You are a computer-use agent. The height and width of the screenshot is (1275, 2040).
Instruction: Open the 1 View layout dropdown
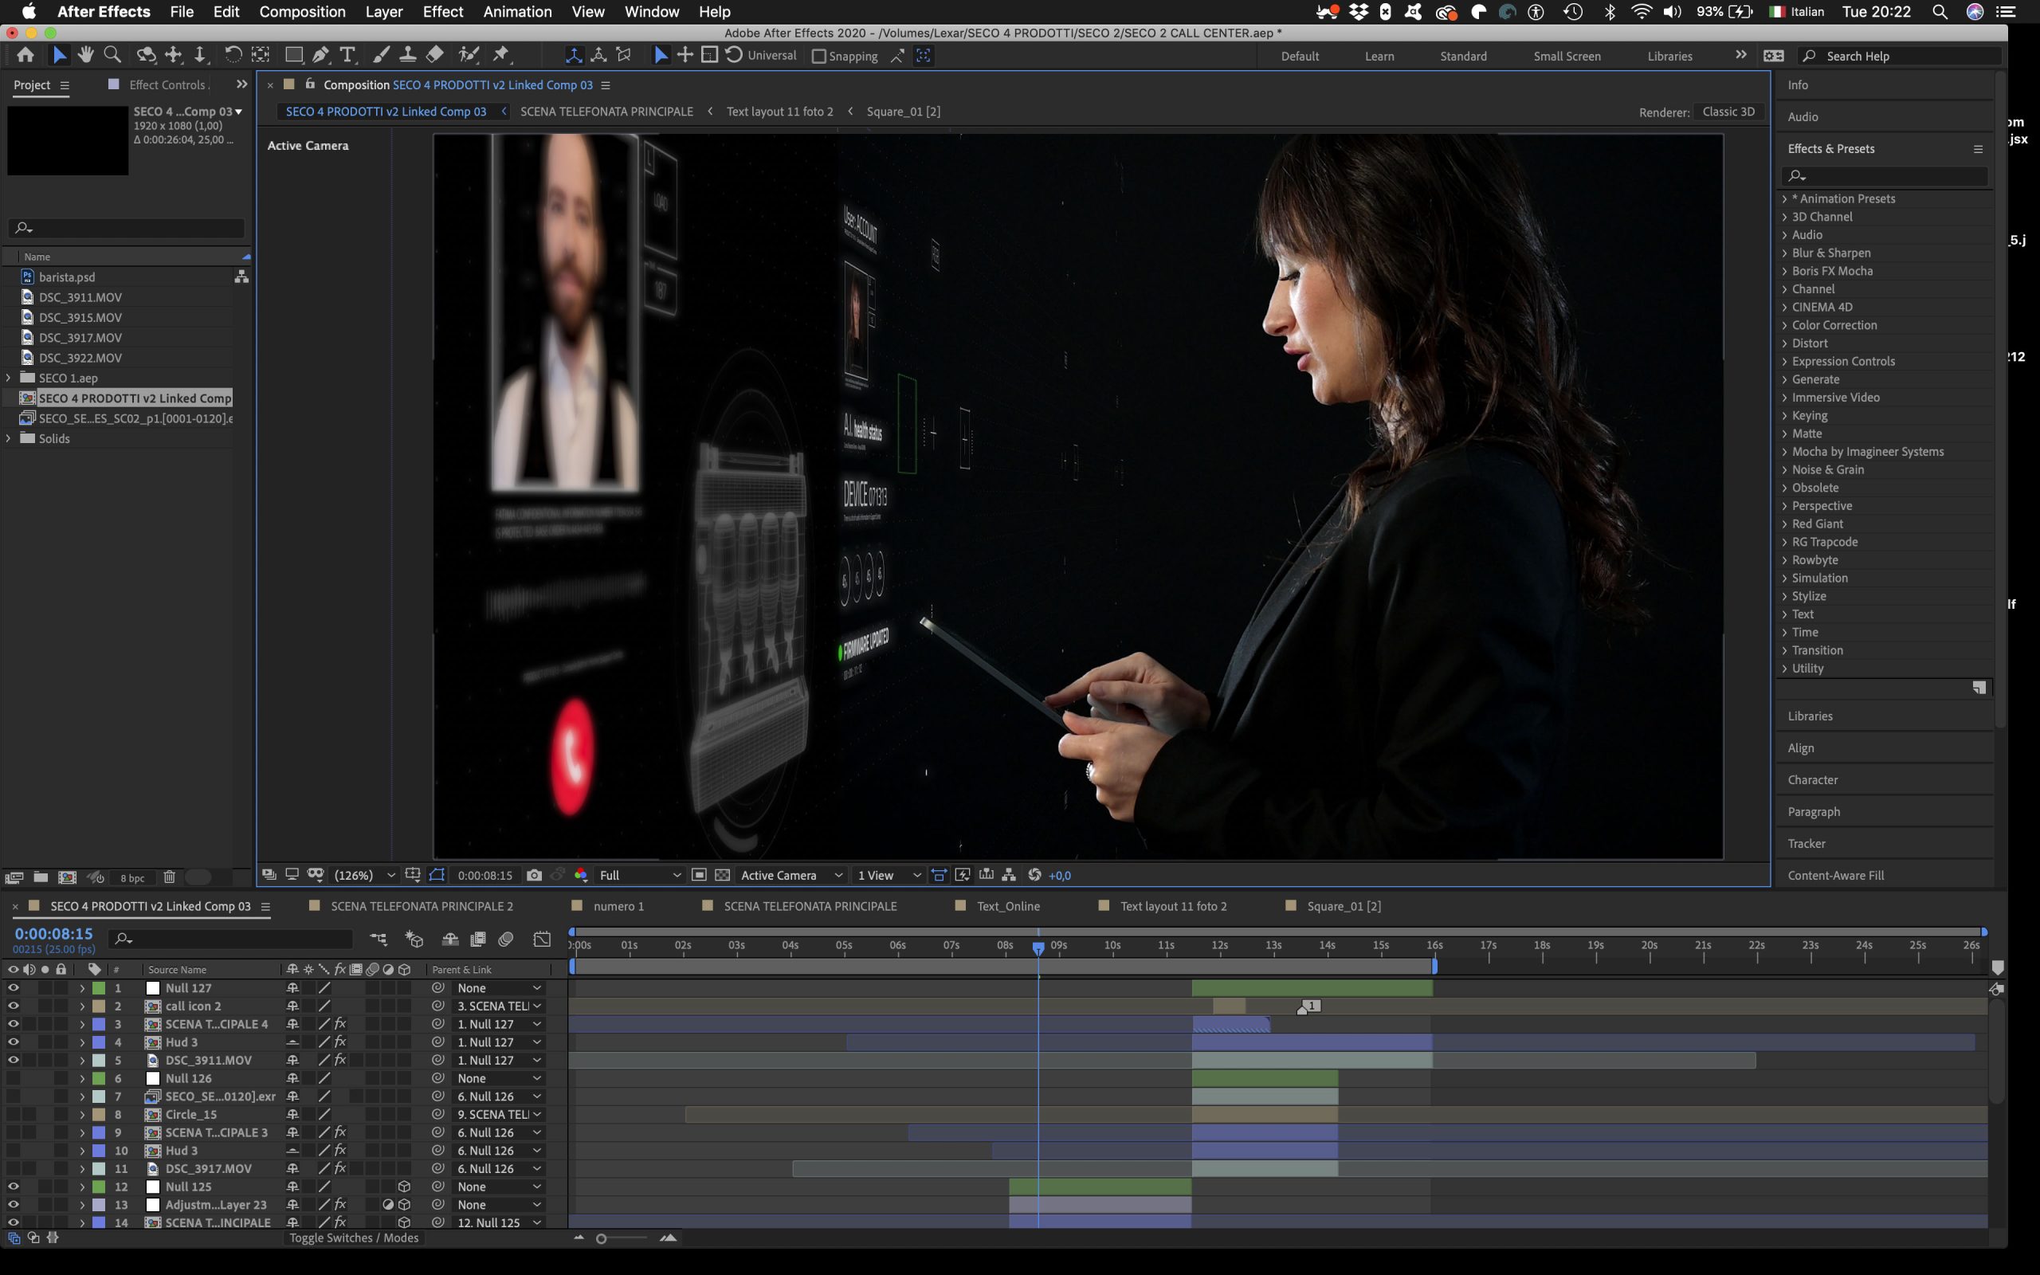point(889,875)
